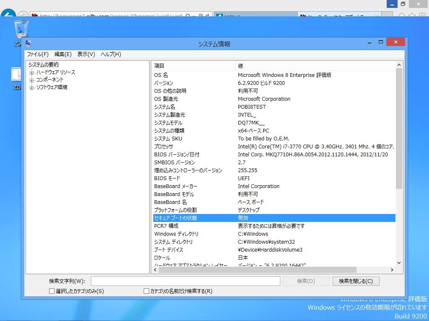Open the ヘルプ(H) menu

(111, 54)
